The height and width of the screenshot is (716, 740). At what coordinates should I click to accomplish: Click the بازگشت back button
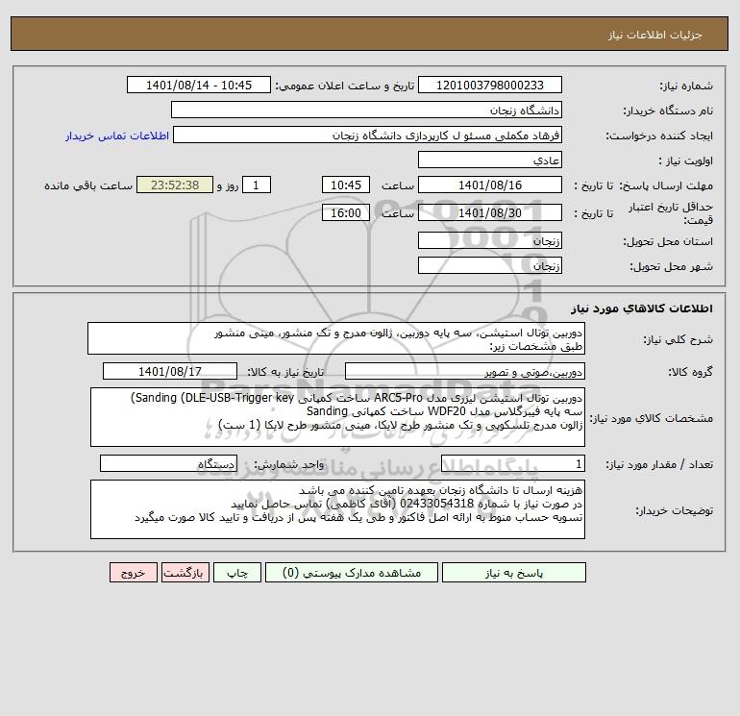(185, 573)
